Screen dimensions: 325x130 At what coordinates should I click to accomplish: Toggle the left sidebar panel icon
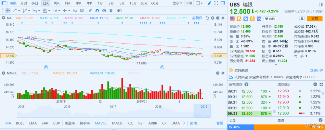tap(4, 3)
